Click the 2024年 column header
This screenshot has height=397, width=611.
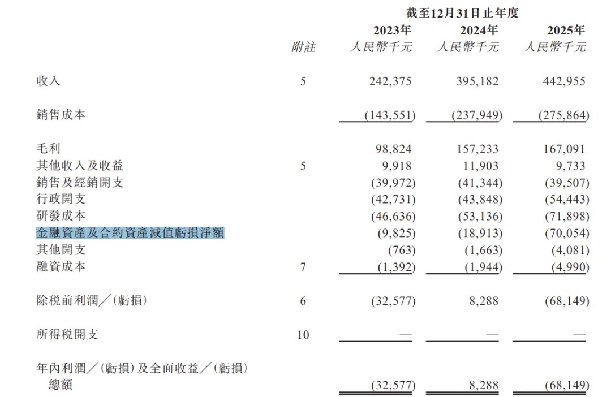(479, 30)
